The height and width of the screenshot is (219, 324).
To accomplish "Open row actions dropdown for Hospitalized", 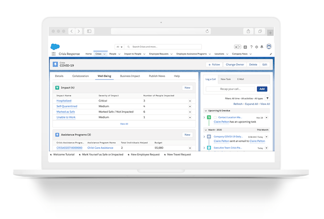I will click(189, 101).
